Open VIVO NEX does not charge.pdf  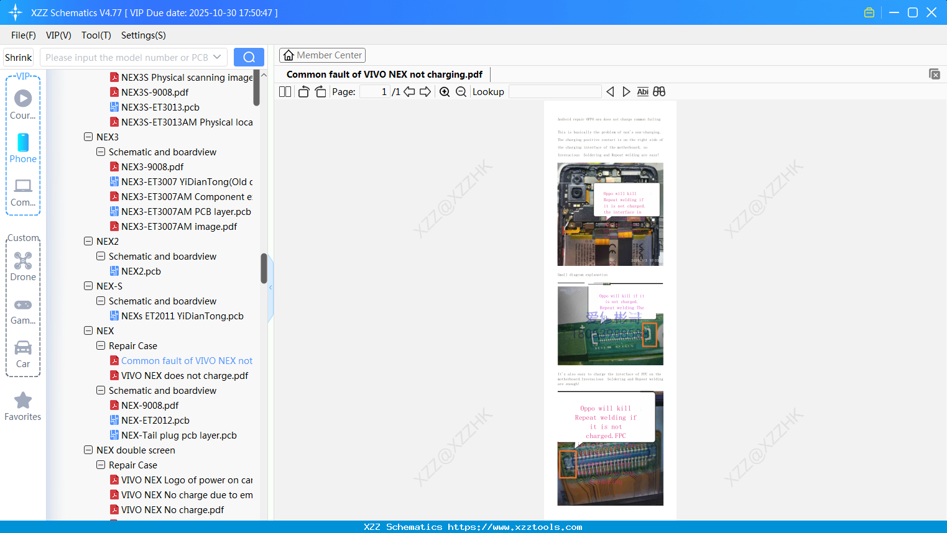coord(185,375)
